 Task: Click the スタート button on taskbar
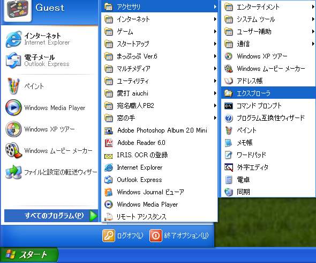tap(29, 255)
